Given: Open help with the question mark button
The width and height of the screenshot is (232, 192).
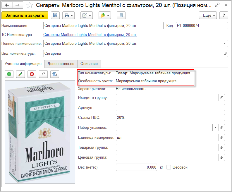Looking at the screenshot, I should click(x=224, y=15).
